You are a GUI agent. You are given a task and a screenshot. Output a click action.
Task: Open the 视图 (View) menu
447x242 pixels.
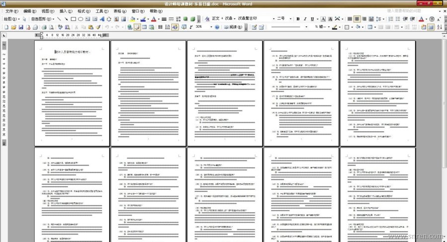tap(48, 11)
